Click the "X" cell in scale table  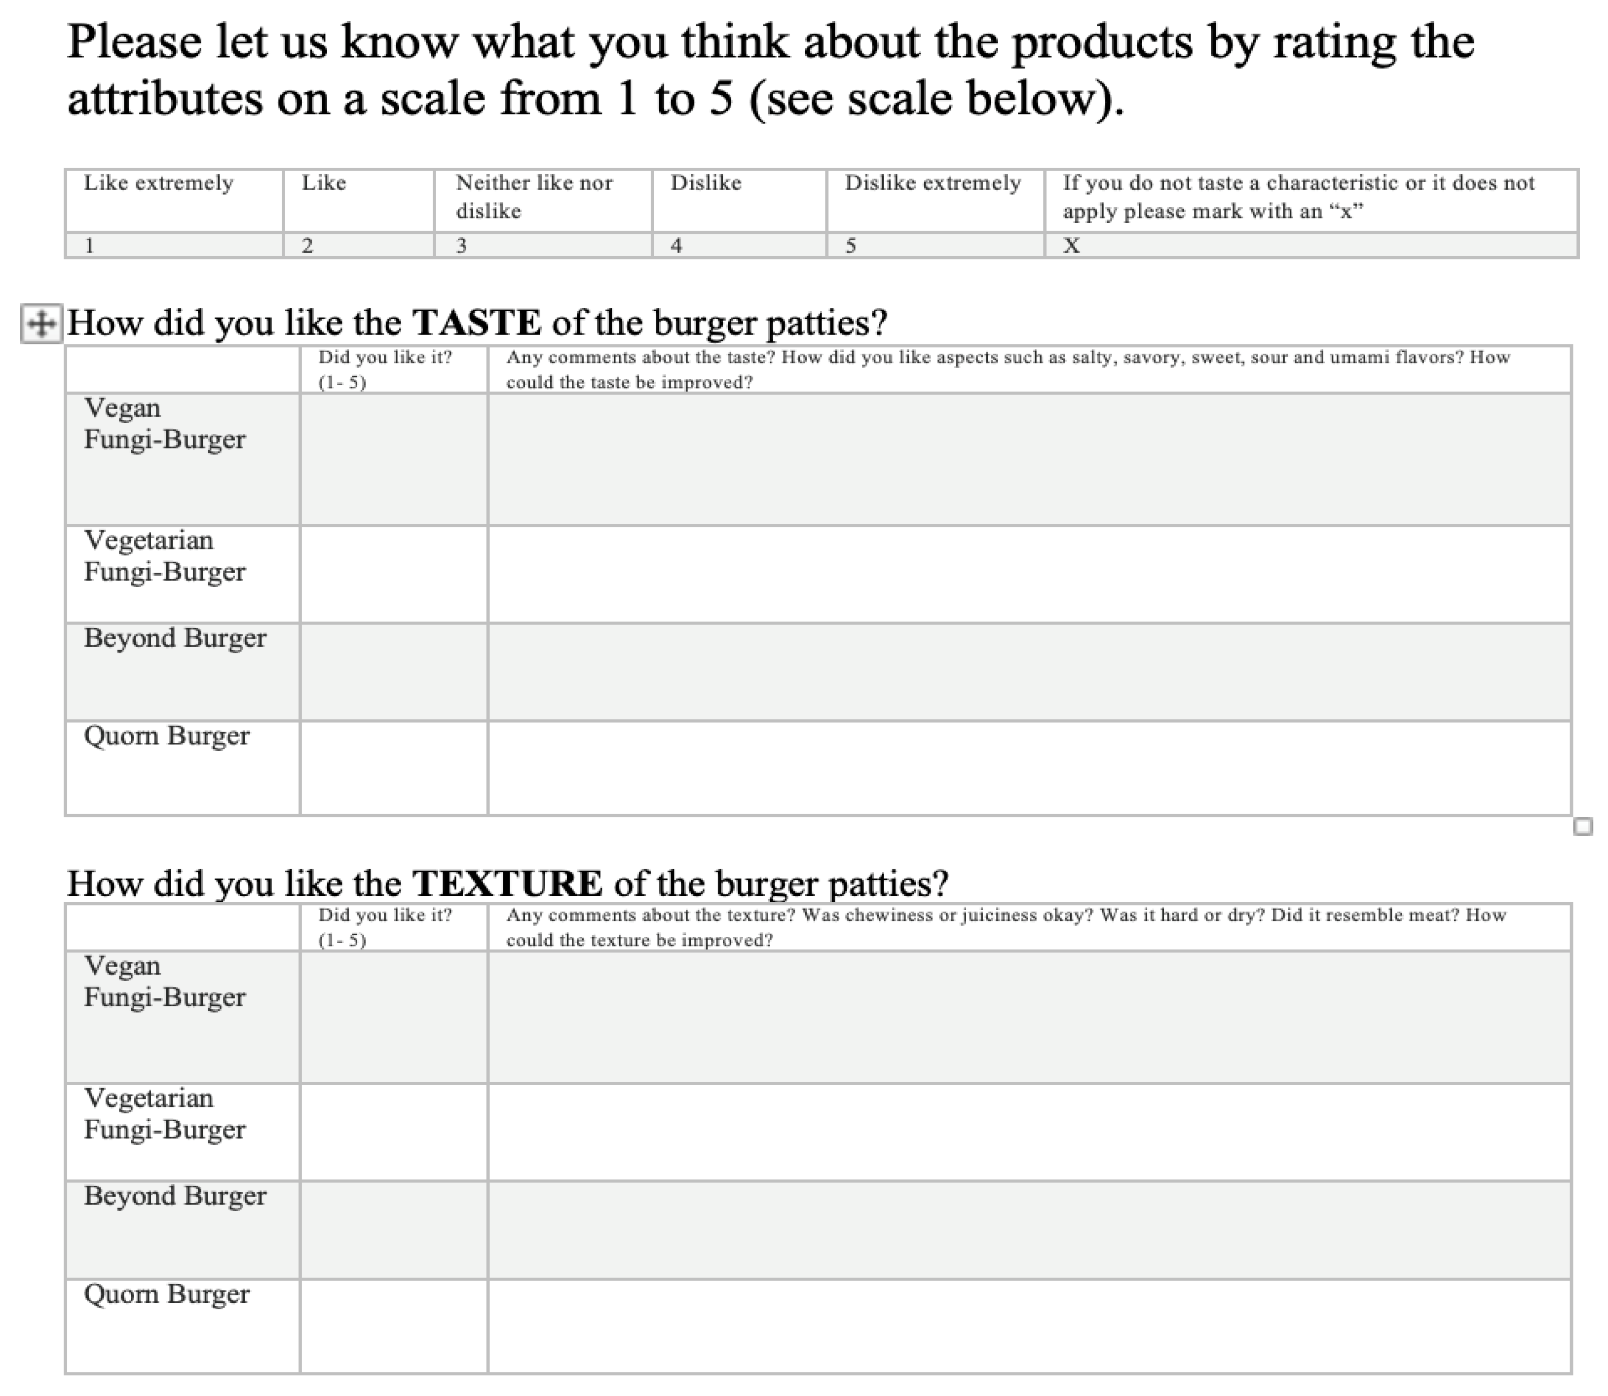click(1310, 245)
